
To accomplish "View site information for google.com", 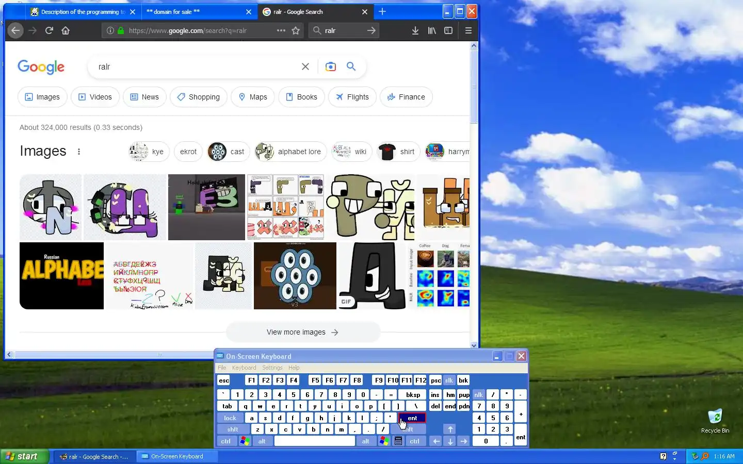I will click(x=110, y=30).
